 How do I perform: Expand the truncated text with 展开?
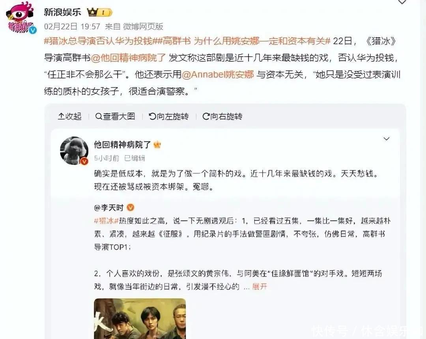point(260,287)
